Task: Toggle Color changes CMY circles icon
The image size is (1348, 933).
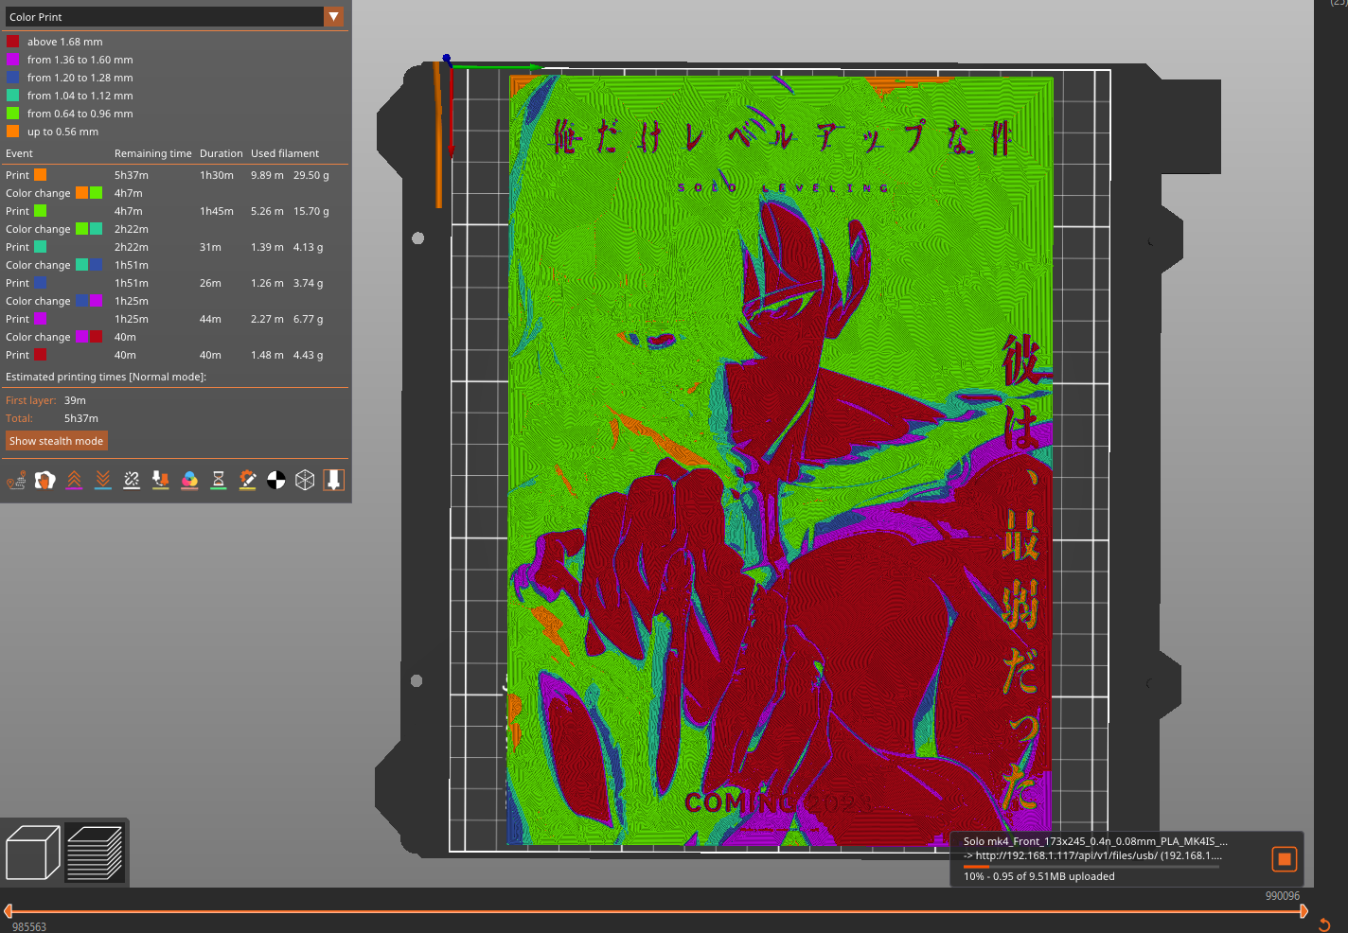Action: (x=189, y=481)
